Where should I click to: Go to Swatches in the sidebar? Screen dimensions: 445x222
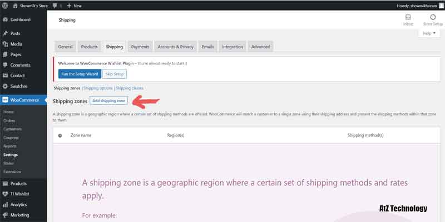(19, 86)
